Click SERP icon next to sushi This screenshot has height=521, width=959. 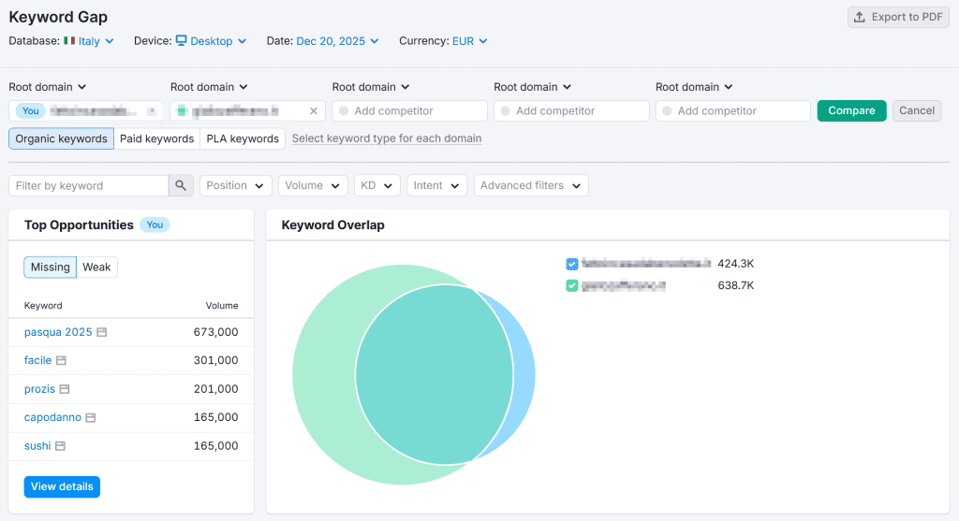[60, 446]
